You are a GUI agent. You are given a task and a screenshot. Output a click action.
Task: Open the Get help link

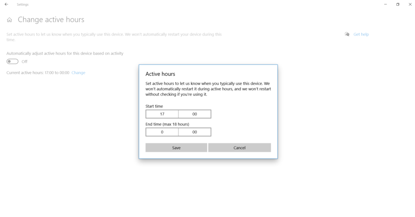361,34
